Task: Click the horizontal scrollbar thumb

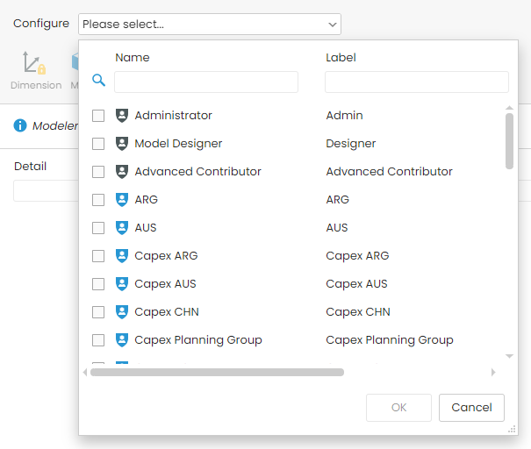Action: (217, 372)
